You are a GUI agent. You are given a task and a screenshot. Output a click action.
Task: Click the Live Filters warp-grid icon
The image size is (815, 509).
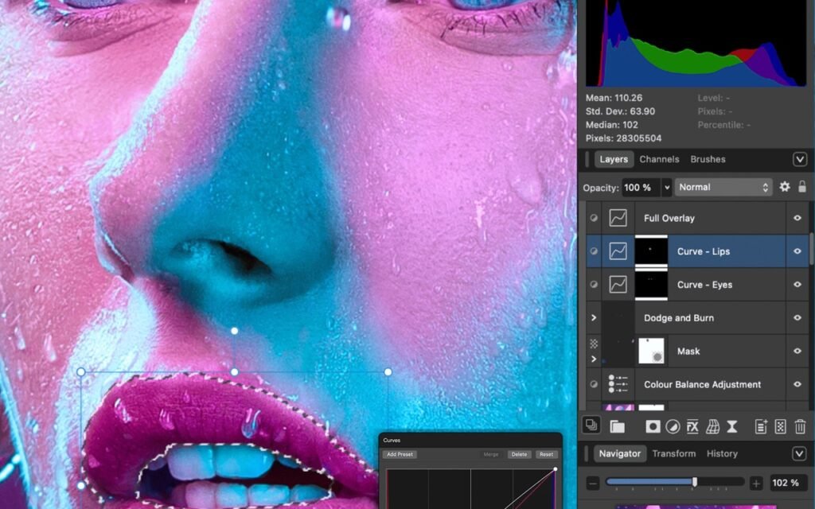712,427
